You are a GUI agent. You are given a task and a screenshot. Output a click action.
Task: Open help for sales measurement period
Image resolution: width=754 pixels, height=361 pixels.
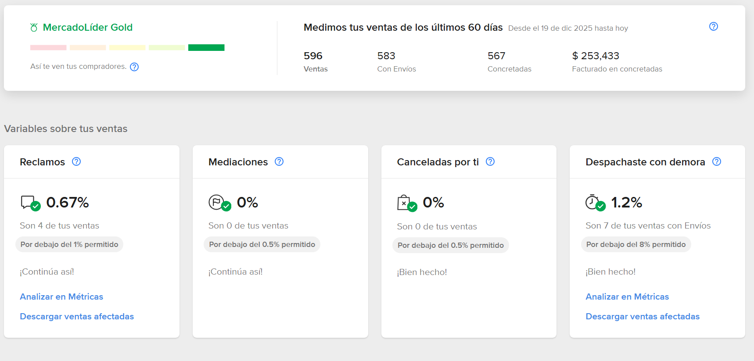click(x=713, y=26)
